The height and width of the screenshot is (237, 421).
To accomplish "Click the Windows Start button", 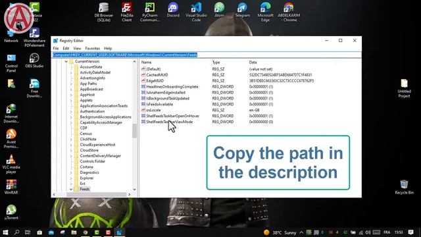I will point(5,232).
